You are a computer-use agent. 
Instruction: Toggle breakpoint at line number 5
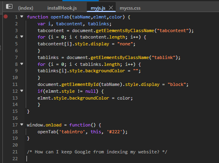(x=16, y=44)
